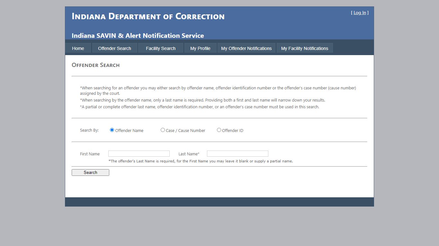Screen dimensions: 439x246
Task: Select Case / Cause Number radio option
Action: (x=163, y=130)
